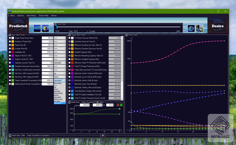Screen dimensions: 236x145
Task: Click the Result Graph header icon
Action: (x=127, y=35)
